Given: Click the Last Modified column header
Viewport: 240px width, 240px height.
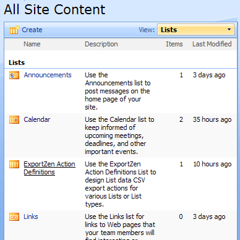Looking at the screenshot, I should click(x=212, y=44).
